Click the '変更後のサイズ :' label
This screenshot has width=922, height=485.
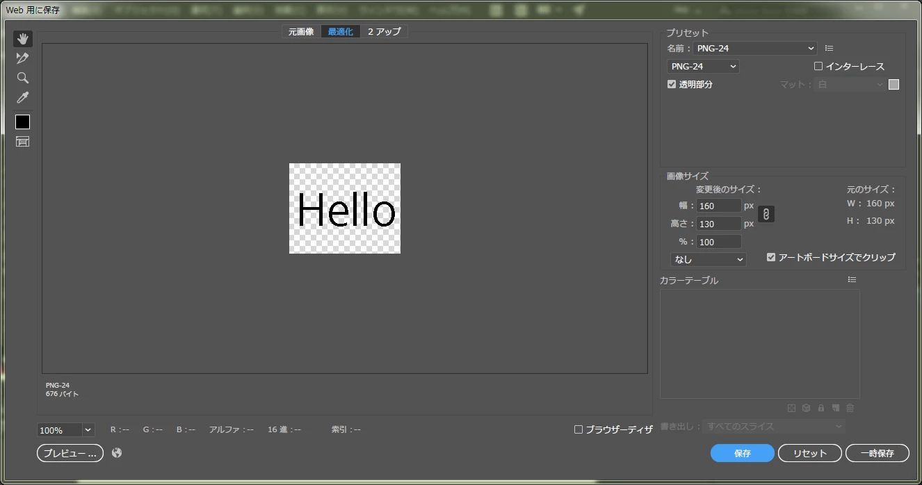(729, 189)
